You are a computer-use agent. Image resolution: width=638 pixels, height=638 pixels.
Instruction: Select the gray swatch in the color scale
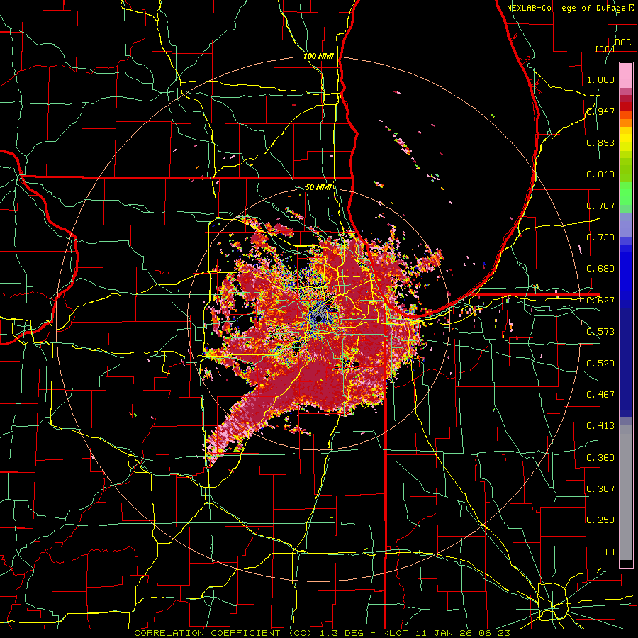(x=626, y=493)
